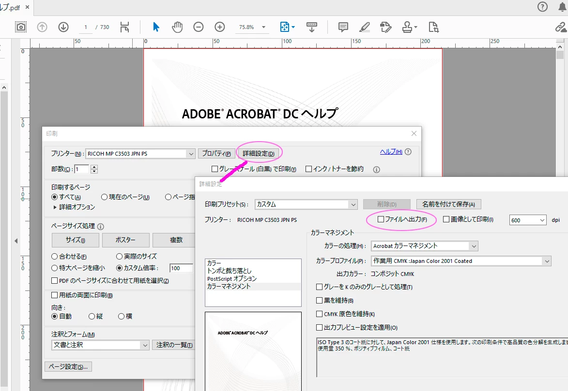Check PDFのページサイズに合わせて用紙を選択
Screen dimensions: 568x391
tap(54, 281)
